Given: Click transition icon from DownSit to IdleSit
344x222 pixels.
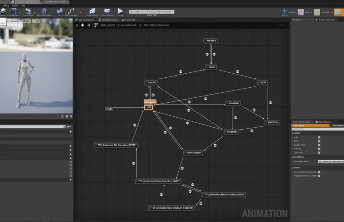Looking at the screenshot, I should [x=181, y=72].
